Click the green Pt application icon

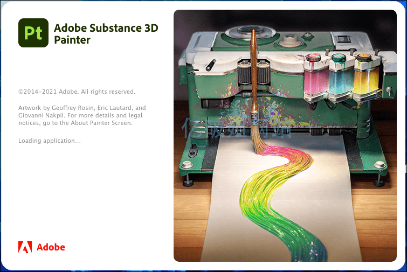[33, 33]
